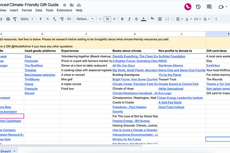Open the Insert menu
Screen dimensions: 230x153
coord(14,10)
